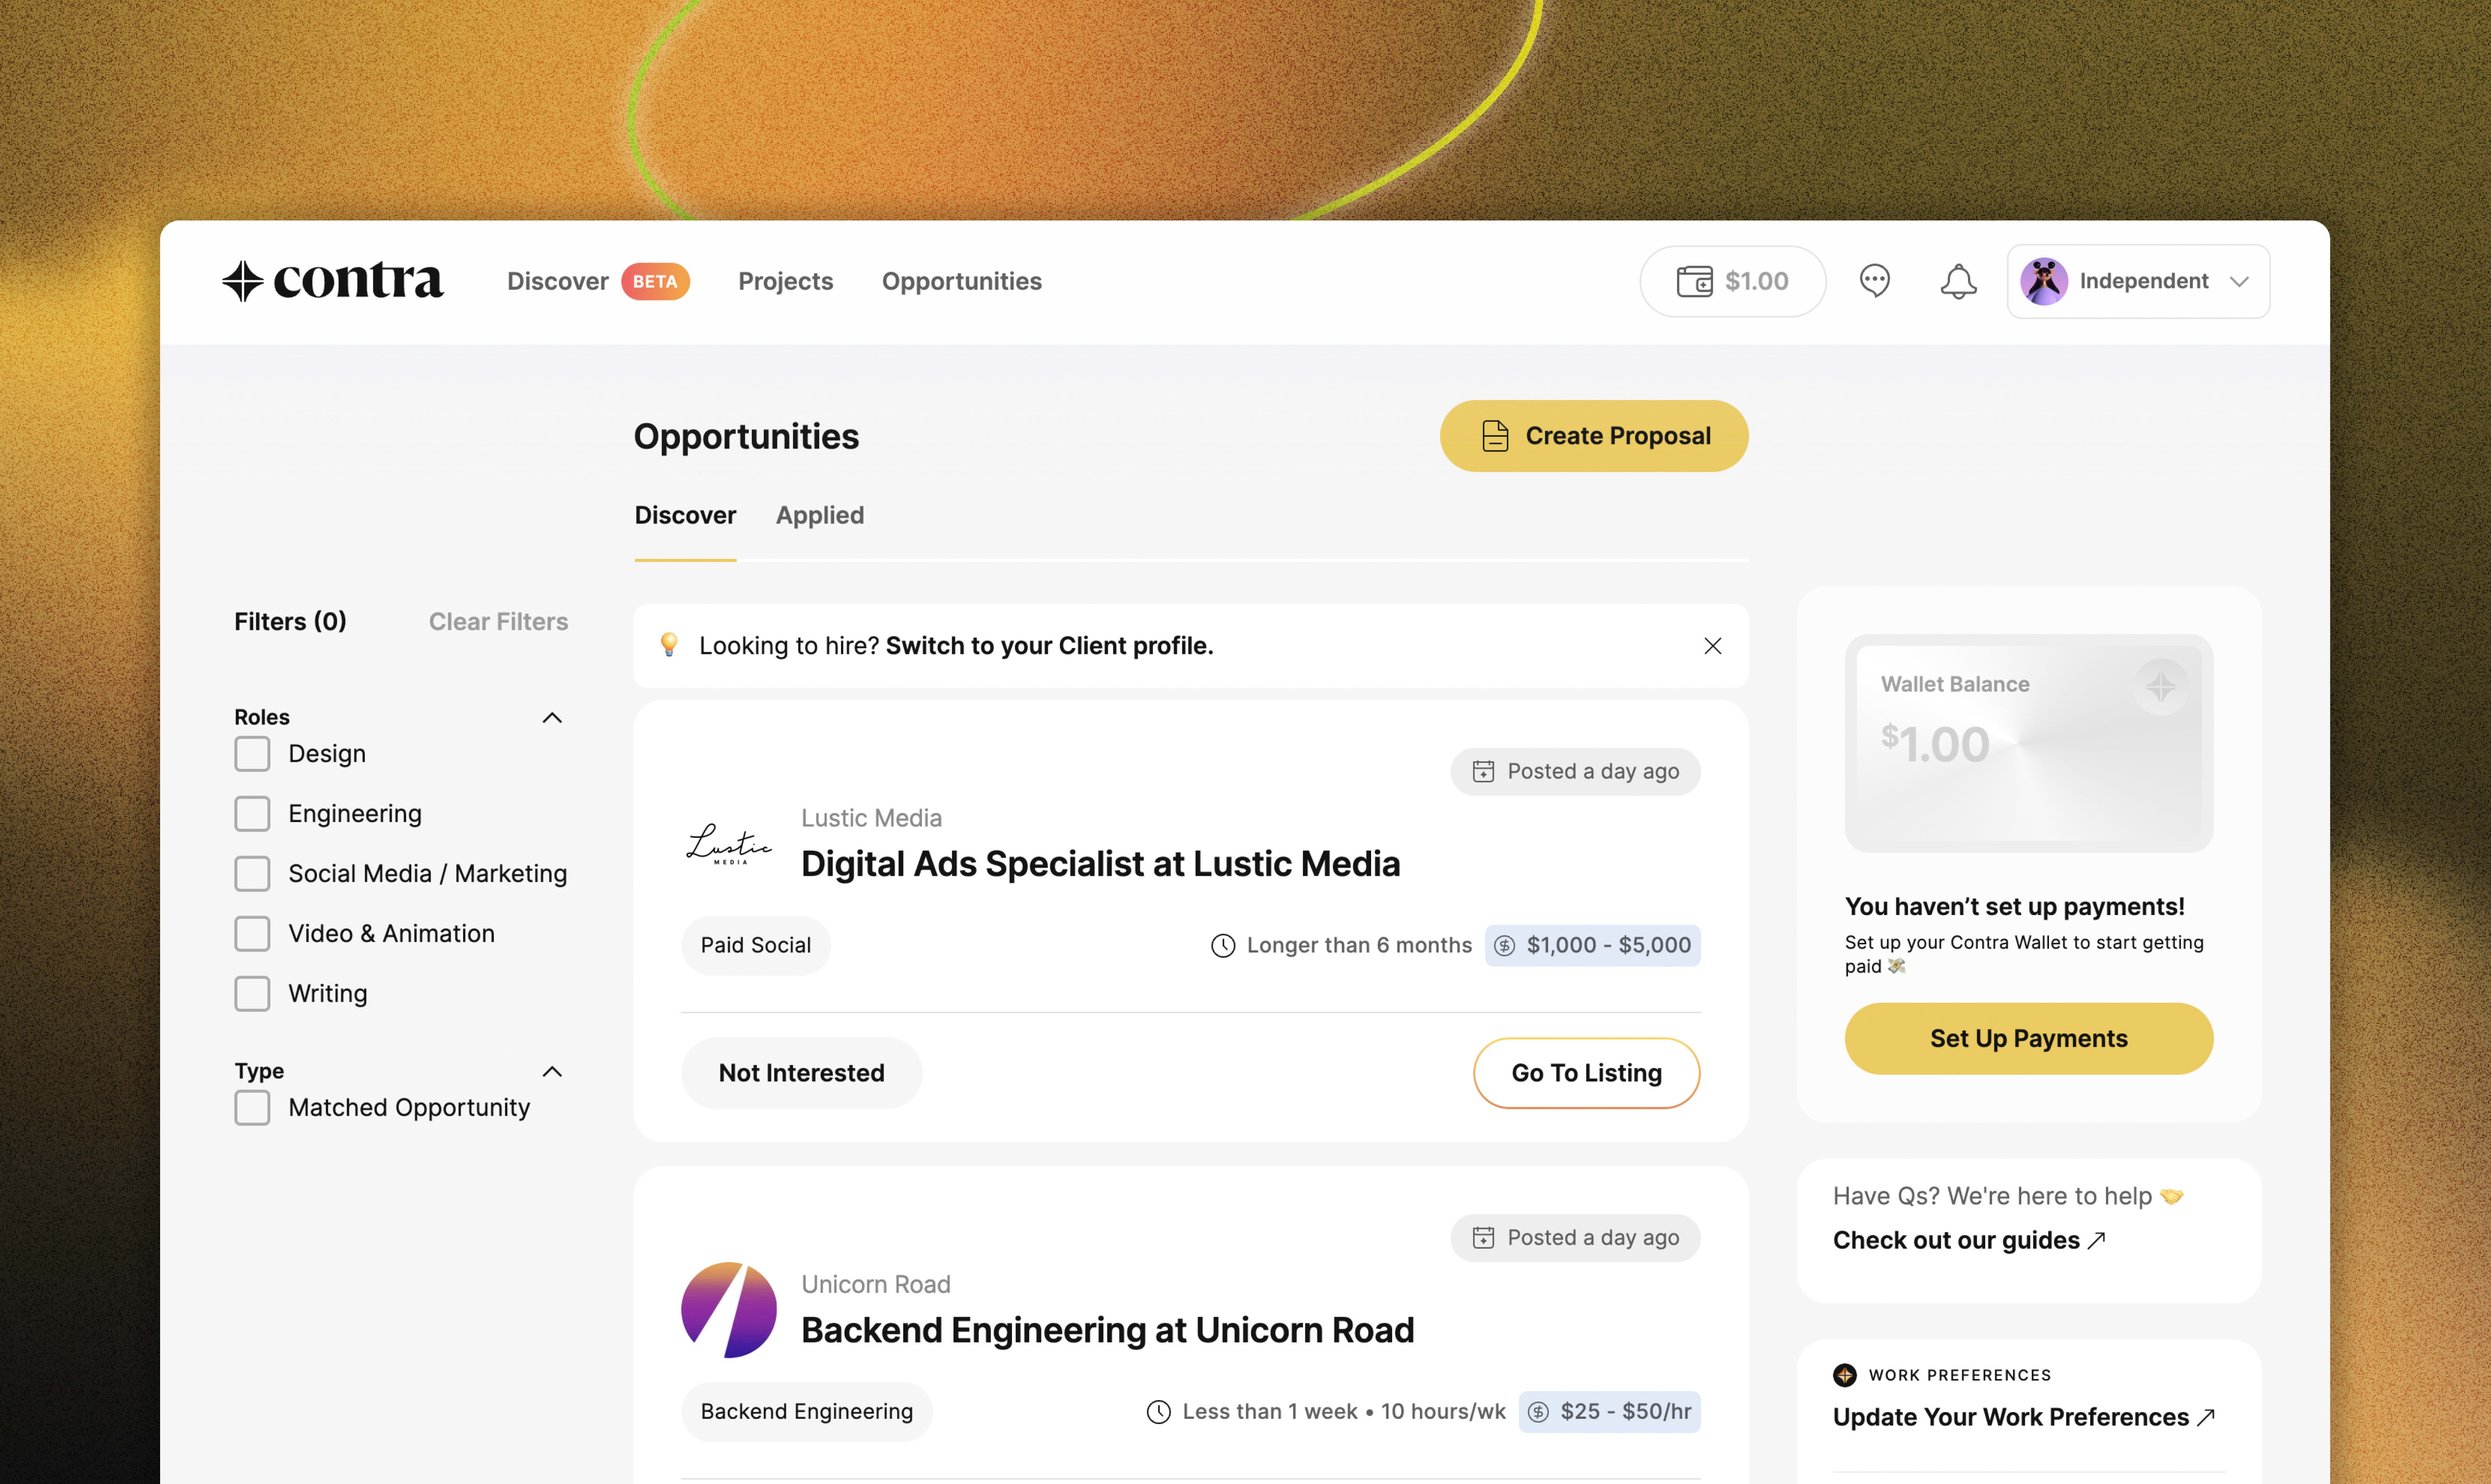Image resolution: width=2491 pixels, height=1484 pixels.
Task: Click the Wallet Balance card
Action: (2028, 743)
